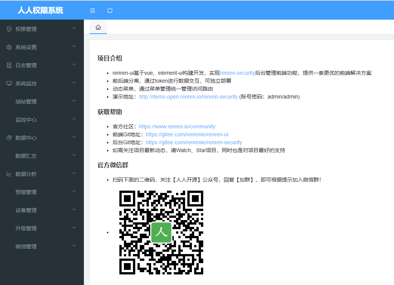The height and width of the screenshot is (285, 394).
Task: Click the 项目介绍 heading
Action: coord(110,58)
